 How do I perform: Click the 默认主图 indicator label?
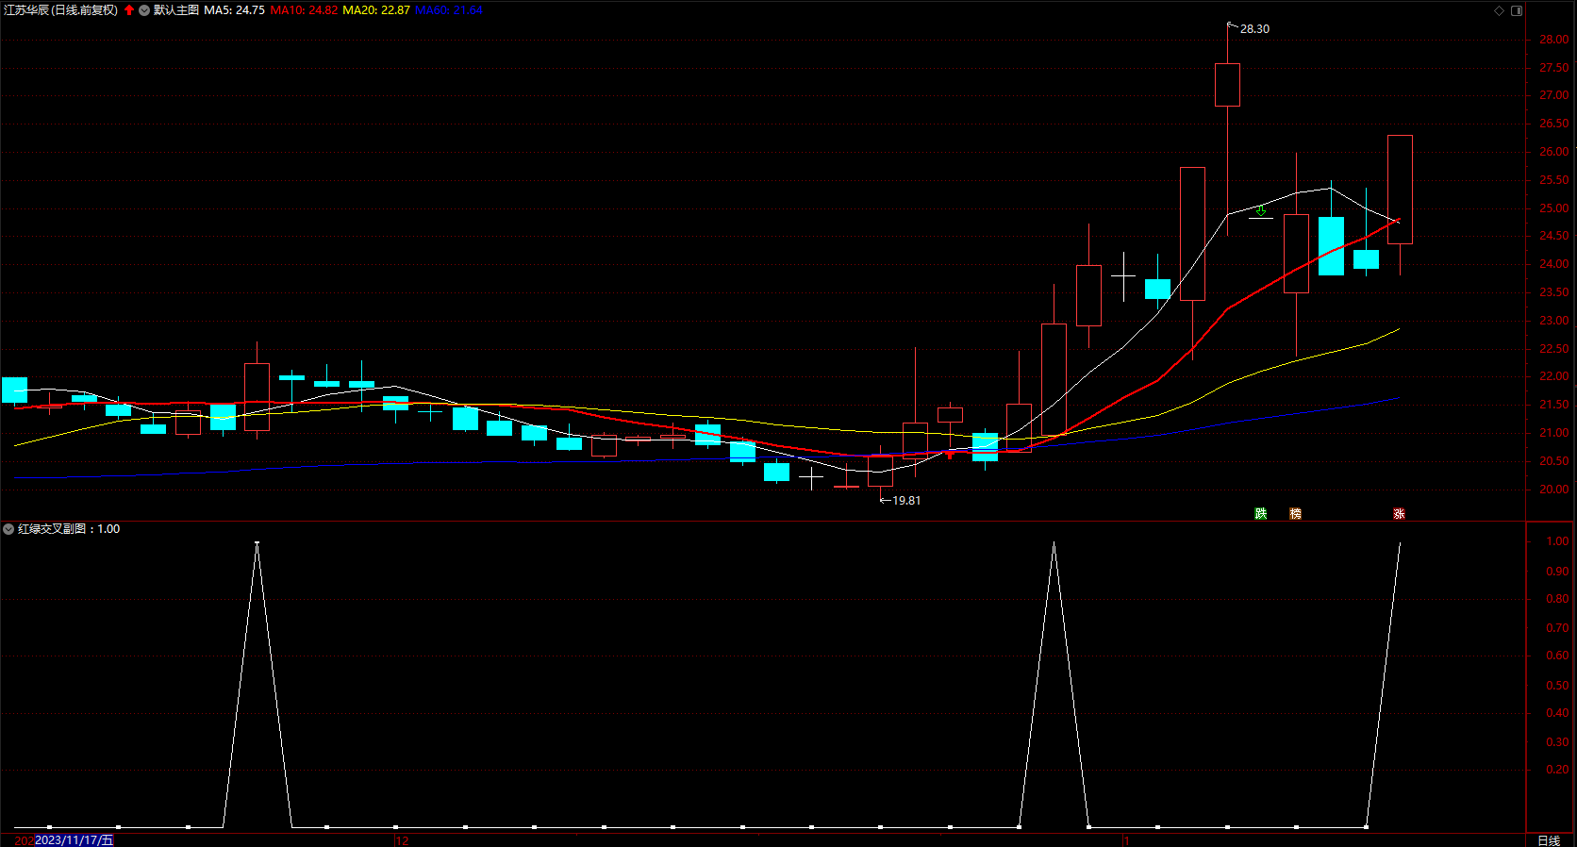click(176, 10)
